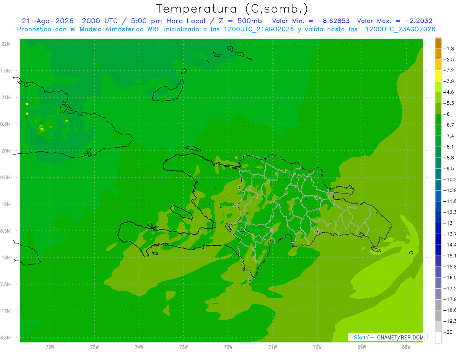
Task: Click the -7.4 colorbar value
Action: click(449, 136)
